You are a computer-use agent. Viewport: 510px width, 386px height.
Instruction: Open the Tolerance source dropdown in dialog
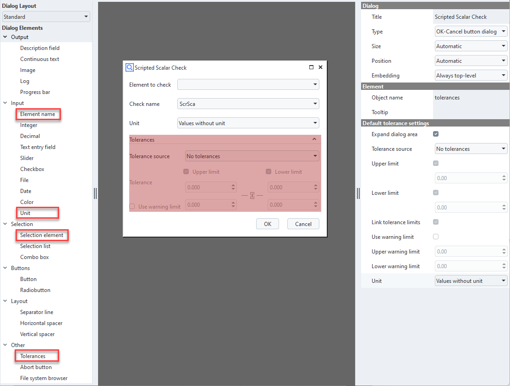coord(252,156)
